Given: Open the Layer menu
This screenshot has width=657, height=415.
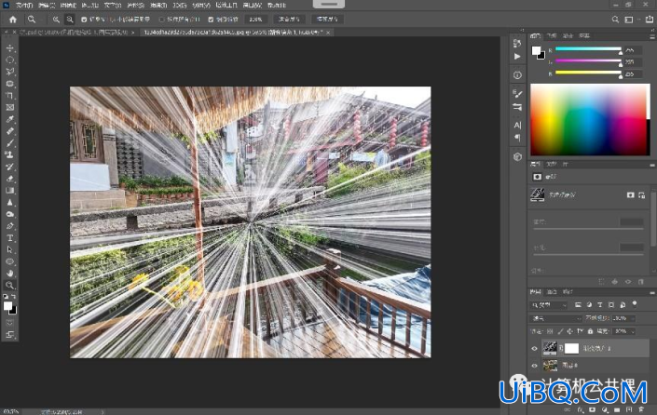Looking at the screenshot, I should click(90, 5).
